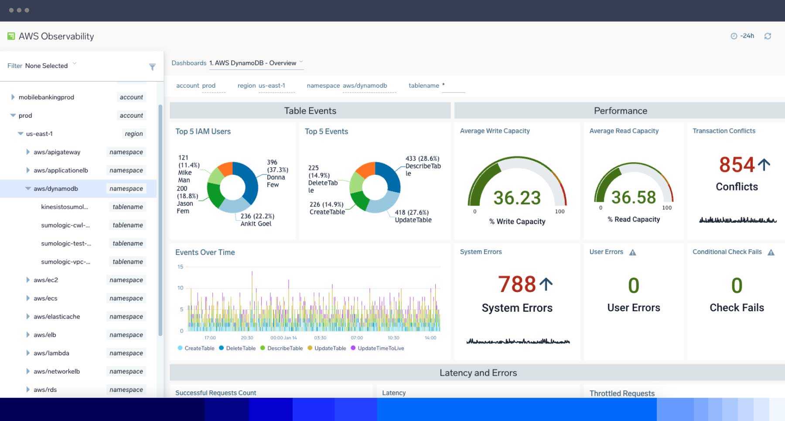Select the kinesistosumol... table row
The image size is (785, 421).
(x=78, y=207)
